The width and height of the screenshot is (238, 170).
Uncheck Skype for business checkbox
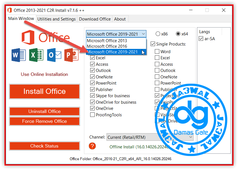coord(92,96)
